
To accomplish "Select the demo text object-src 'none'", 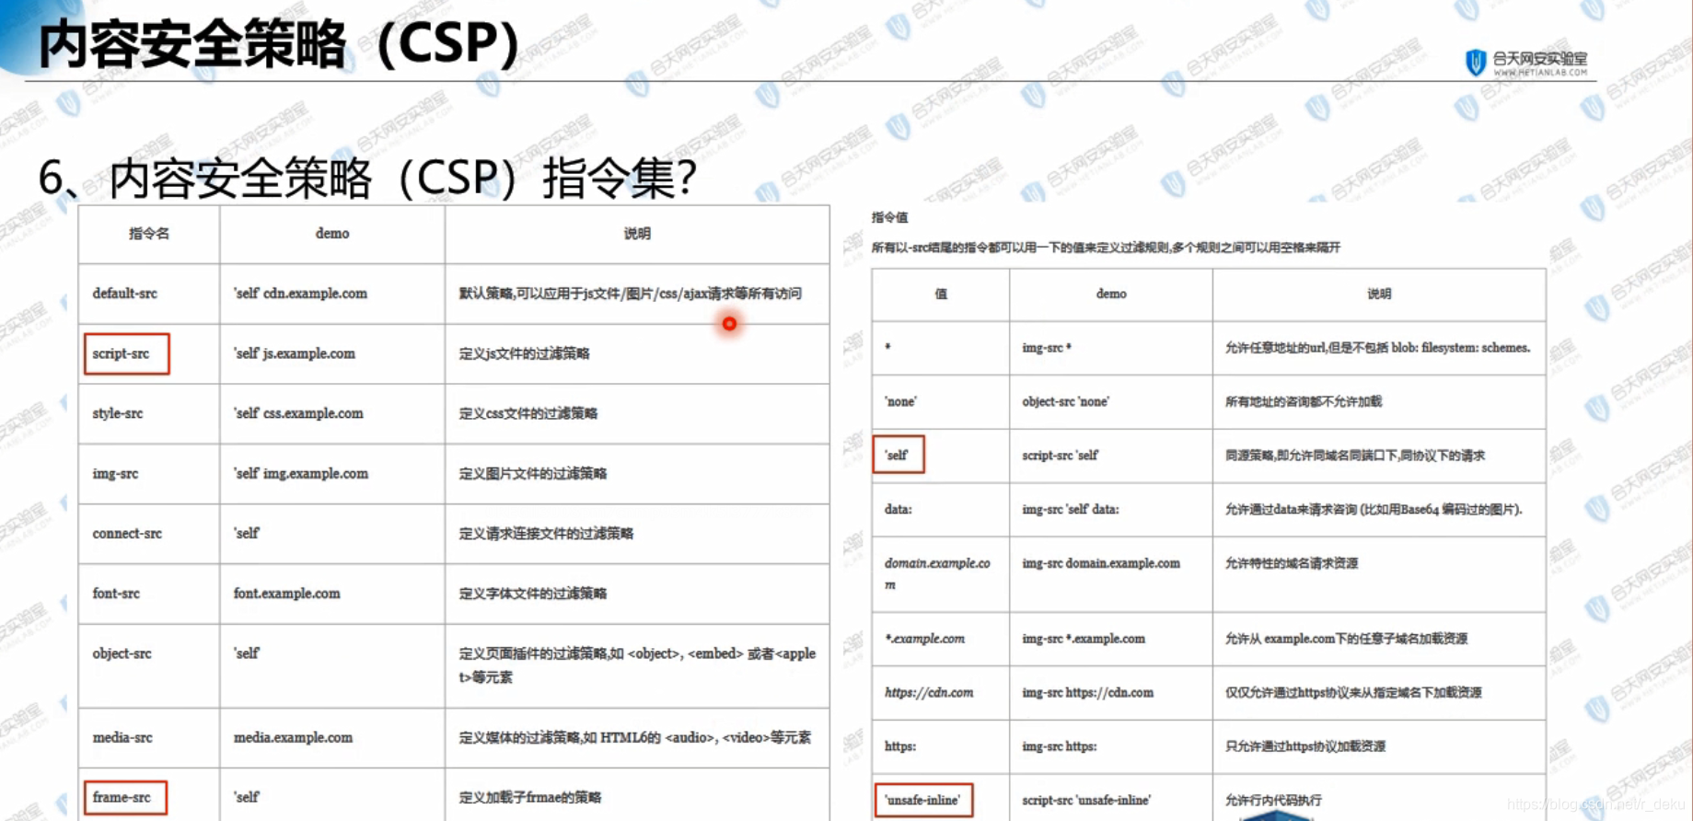I will click(1066, 401).
